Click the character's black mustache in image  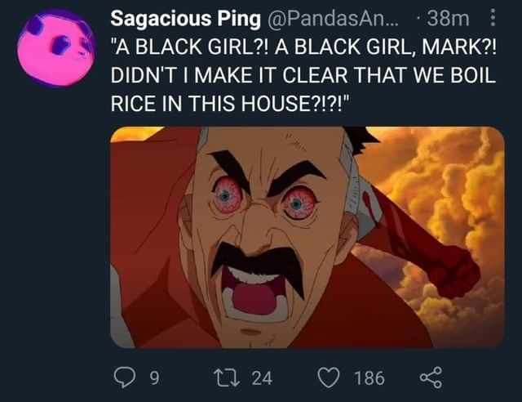coord(256,260)
